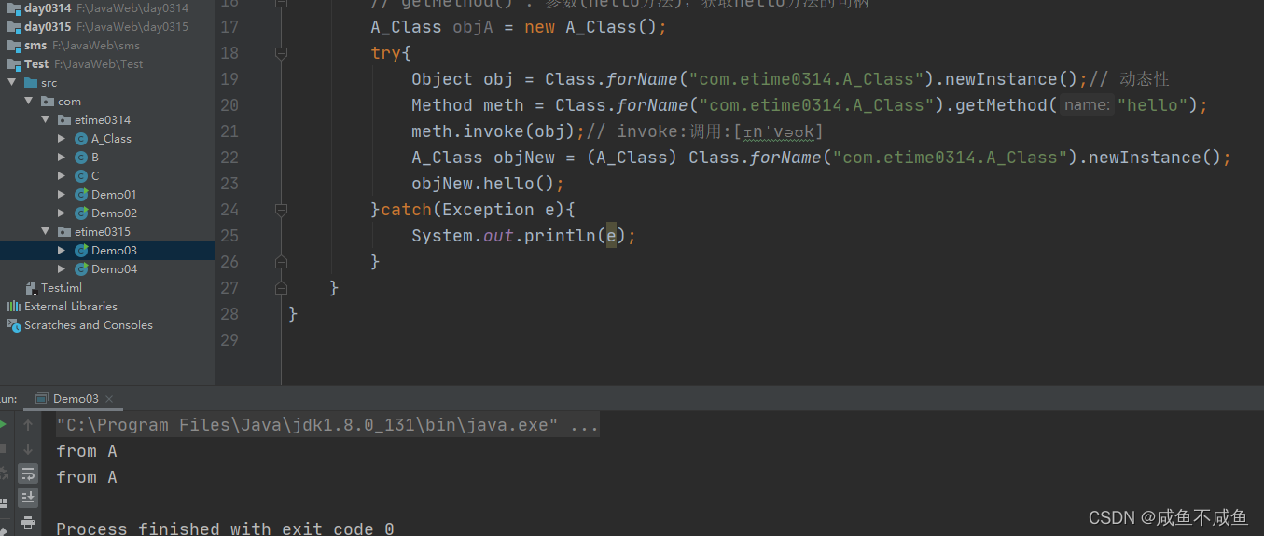The width and height of the screenshot is (1264, 536).
Task: Click the catch keyword on line 24
Action: tap(407, 210)
